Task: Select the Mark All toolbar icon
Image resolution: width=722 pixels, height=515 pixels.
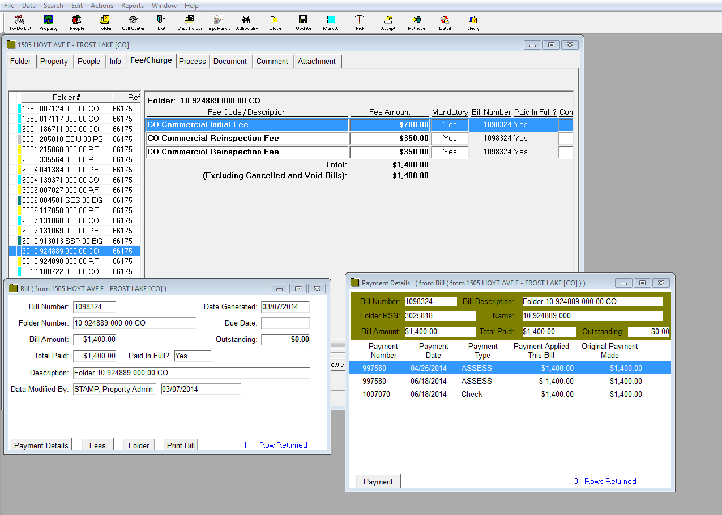Action: [x=331, y=23]
